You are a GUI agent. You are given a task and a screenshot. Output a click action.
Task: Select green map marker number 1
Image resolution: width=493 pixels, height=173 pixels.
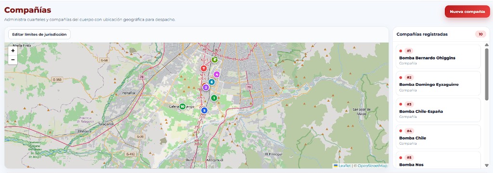214,98
